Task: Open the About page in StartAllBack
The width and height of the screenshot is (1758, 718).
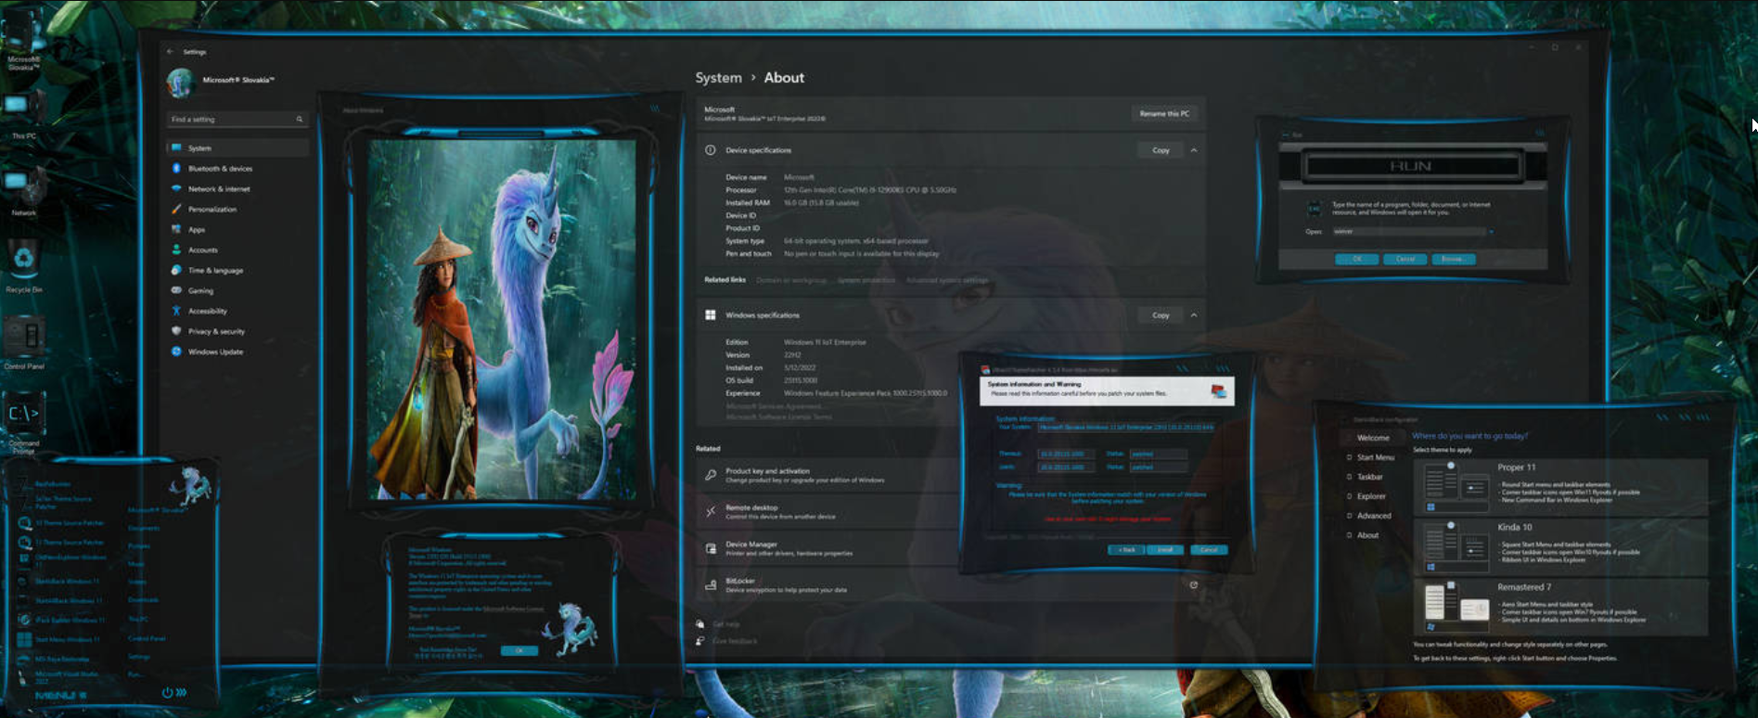Action: (x=1367, y=535)
